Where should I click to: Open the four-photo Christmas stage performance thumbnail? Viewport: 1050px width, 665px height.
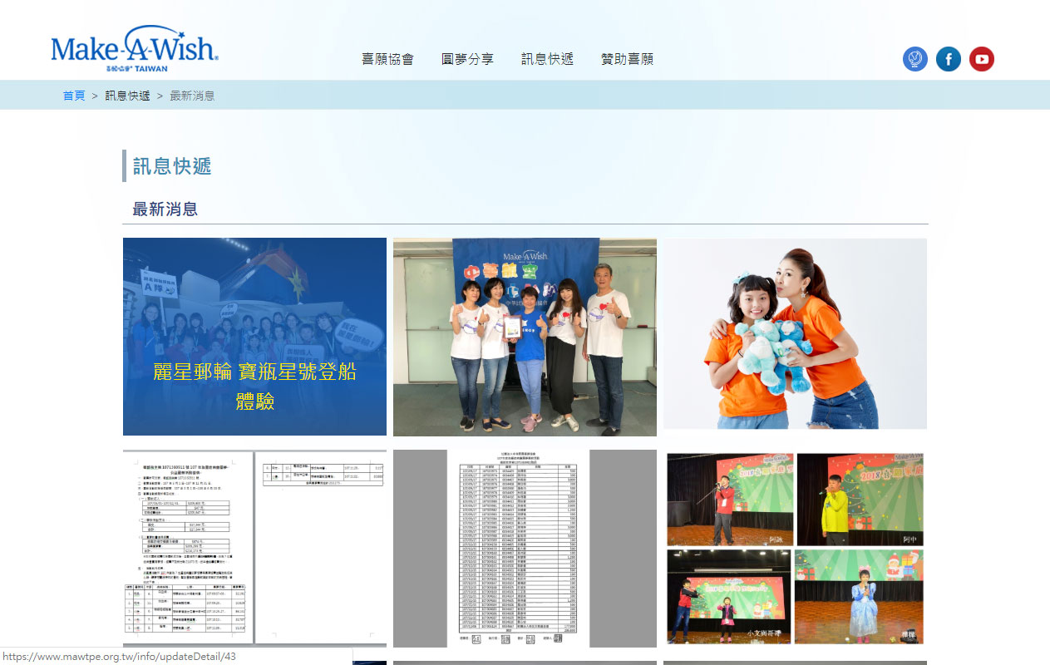(795, 549)
